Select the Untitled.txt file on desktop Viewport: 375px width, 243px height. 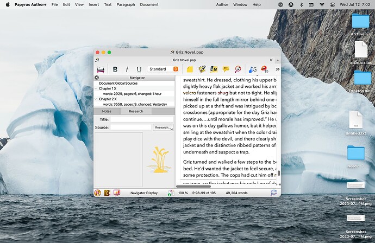point(355,123)
